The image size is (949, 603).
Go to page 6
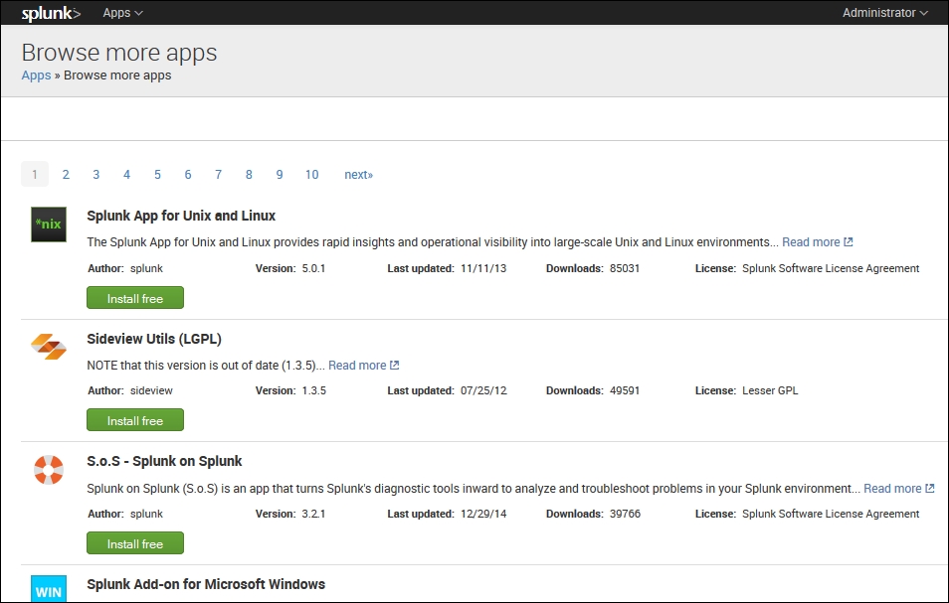coord(188,175)
